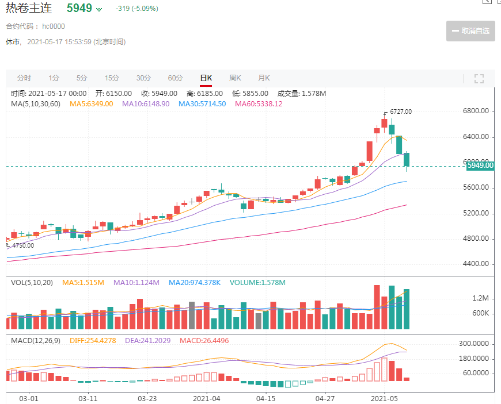This screenshot has height=404, width=501.
Task: Click the DEA:241.2029 label
Action: pyautogui.click(x=147, y=341)
